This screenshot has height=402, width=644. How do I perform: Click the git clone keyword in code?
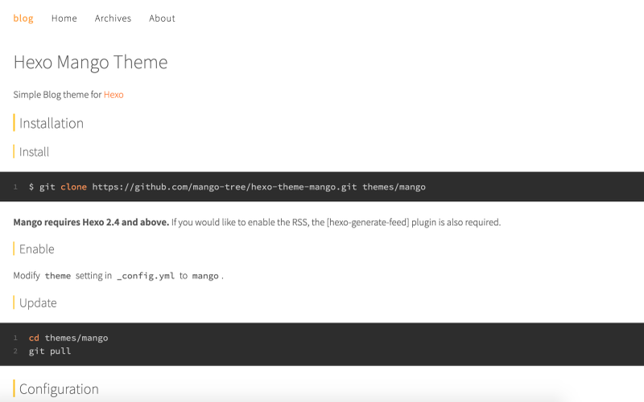(63, 187)
